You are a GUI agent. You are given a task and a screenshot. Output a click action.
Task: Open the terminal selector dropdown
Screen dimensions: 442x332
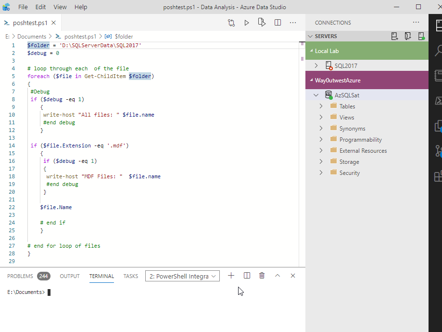[x=183, y=276]
